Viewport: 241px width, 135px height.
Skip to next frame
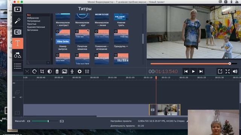pos(201,72)
